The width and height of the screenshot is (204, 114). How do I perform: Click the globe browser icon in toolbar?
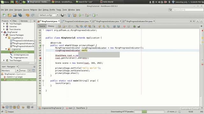tap(62, 15)
